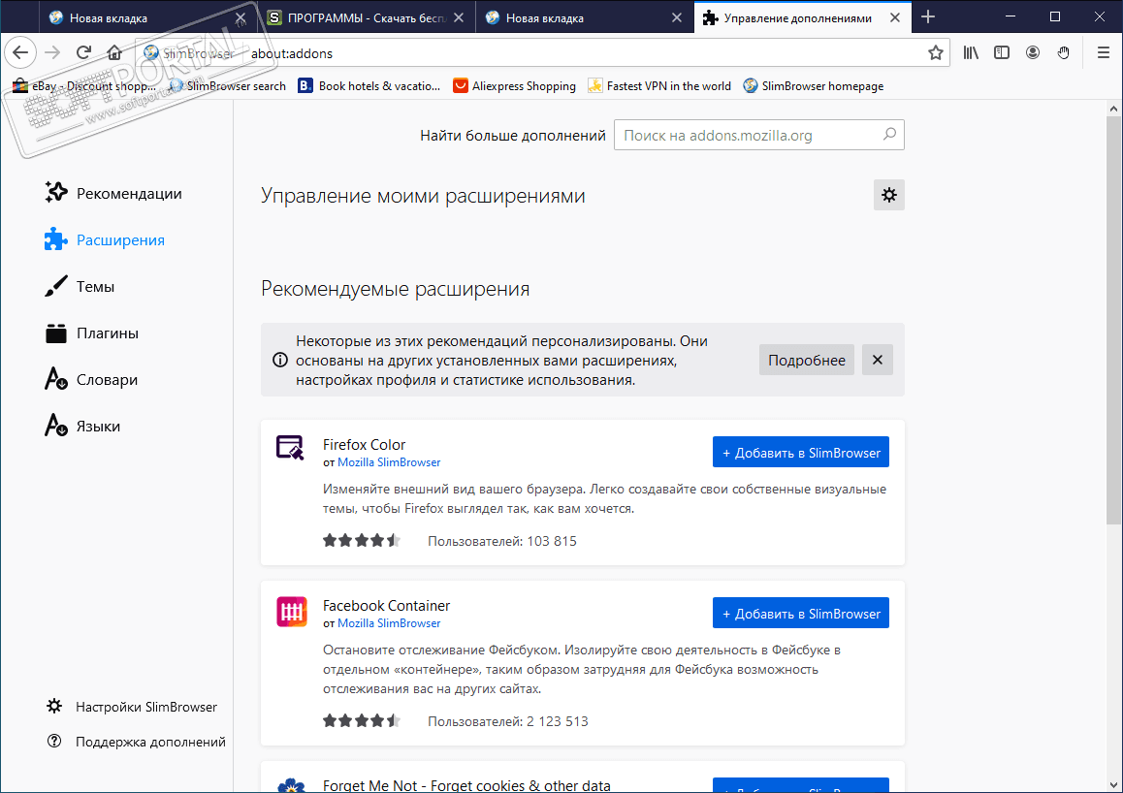Viewport: 1123px width, 793px height.
Task: Dismiss the personalization notice with X
Action: [878, 360]
